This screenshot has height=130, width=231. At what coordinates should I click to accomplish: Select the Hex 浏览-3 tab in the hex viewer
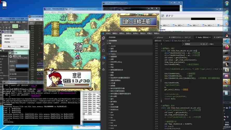(194, 25)
